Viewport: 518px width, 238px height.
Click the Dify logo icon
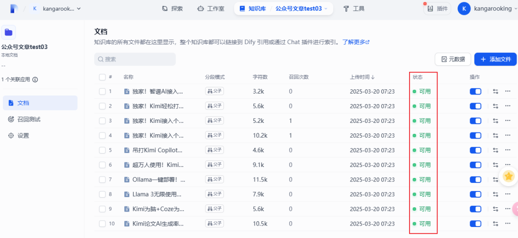[x=14, y=9]
